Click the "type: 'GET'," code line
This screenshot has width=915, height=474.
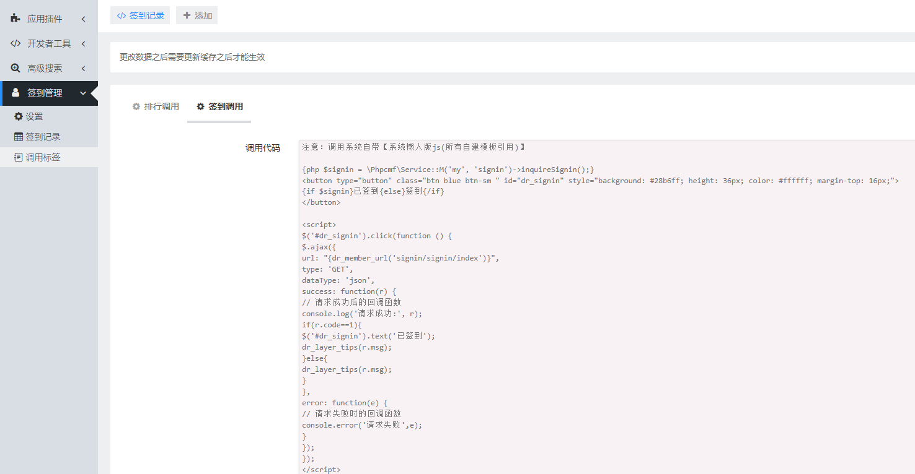(327, 269)
